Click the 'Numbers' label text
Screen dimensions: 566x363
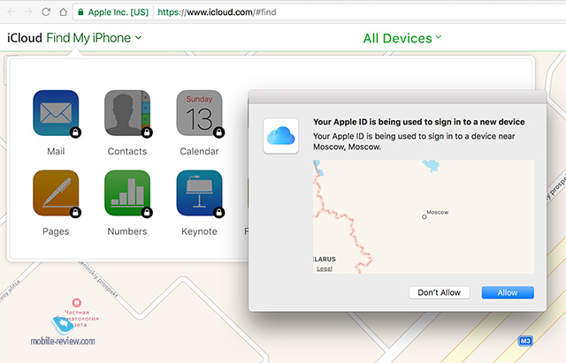[x=127, y=231]
